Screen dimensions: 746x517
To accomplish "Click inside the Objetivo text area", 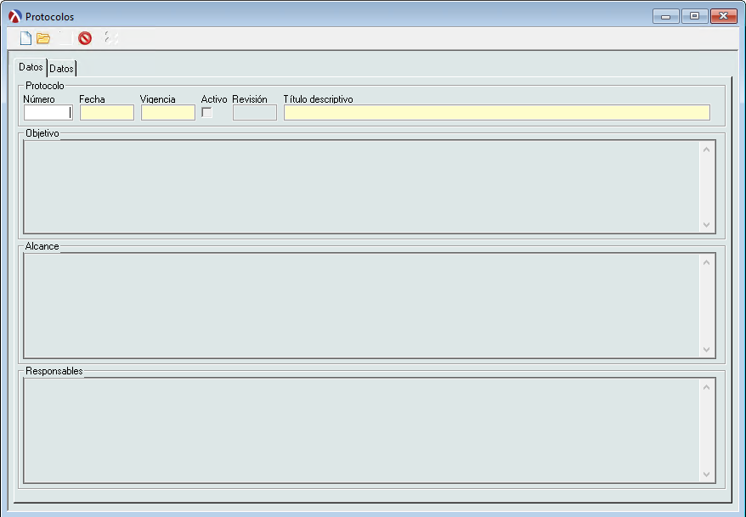I will point(361,186).
